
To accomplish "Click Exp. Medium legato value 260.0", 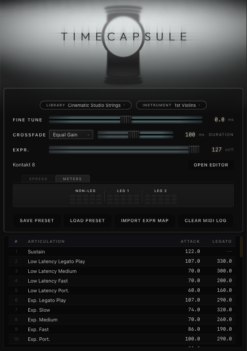I will click(x=224, y=320).
